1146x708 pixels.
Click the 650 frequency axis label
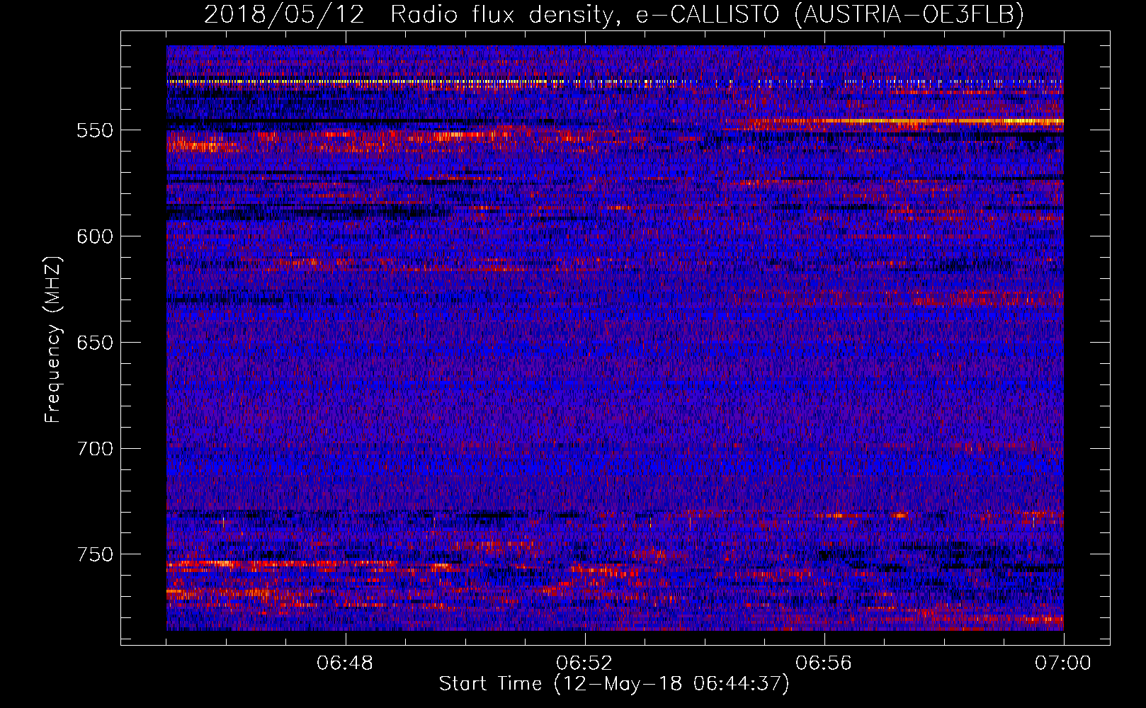point(95,343)
